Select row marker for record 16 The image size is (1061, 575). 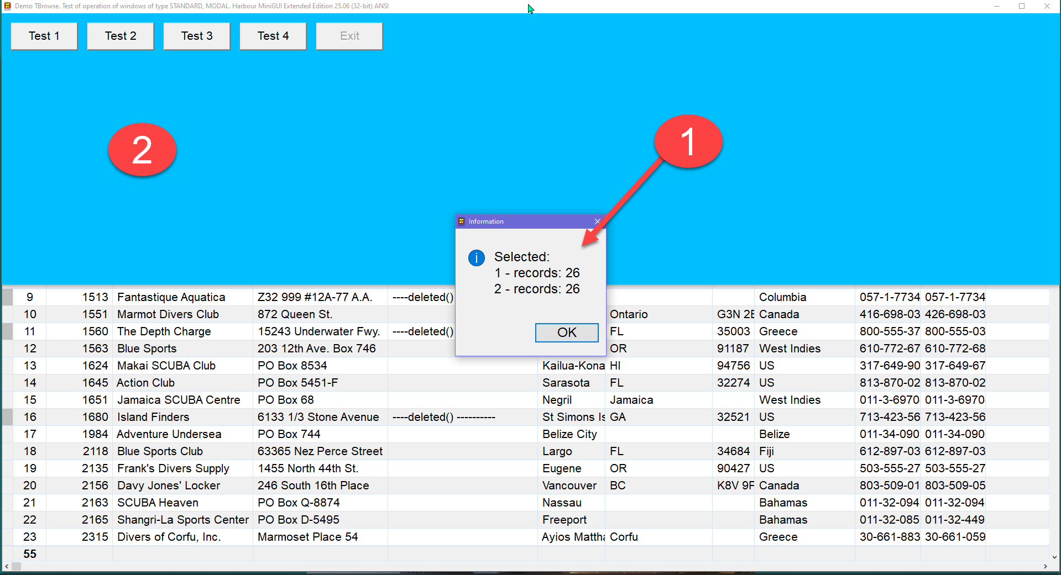[8, 417]
